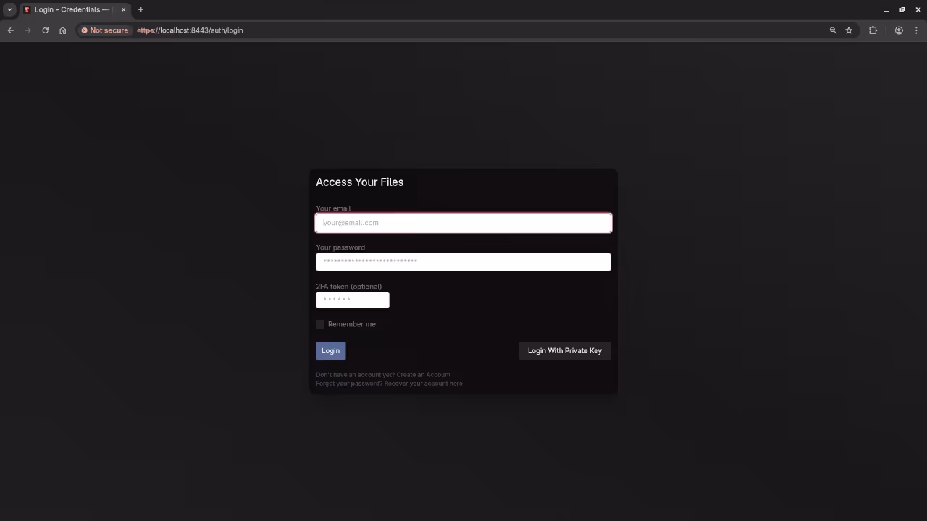Image resolution: width=927 pixels, height=521 pixels.
Task: Click the forward navigation arrow
Action: click(28, 30)
